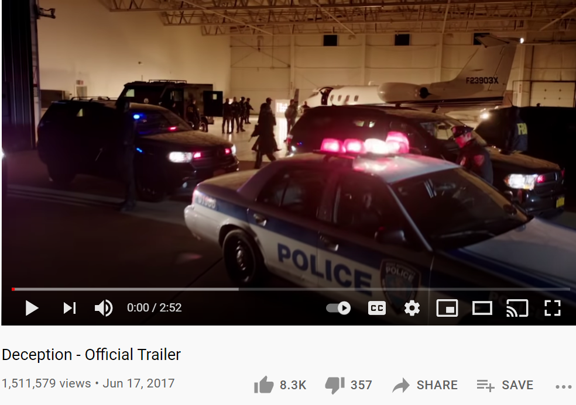The image size is (576, 405).
Task: Seek video by clicking the progress bar
Action: [x=291, y=289]
